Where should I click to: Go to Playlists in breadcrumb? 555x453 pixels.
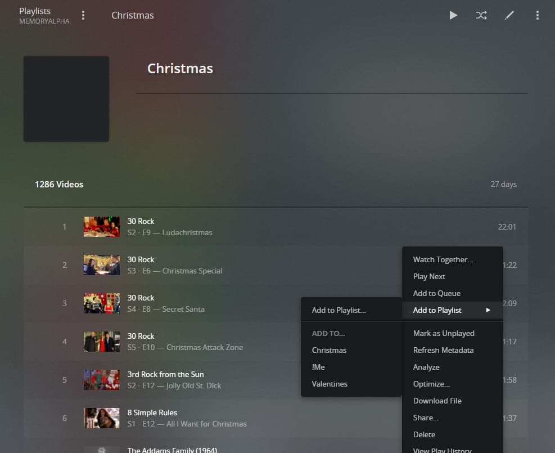point(35,11)
